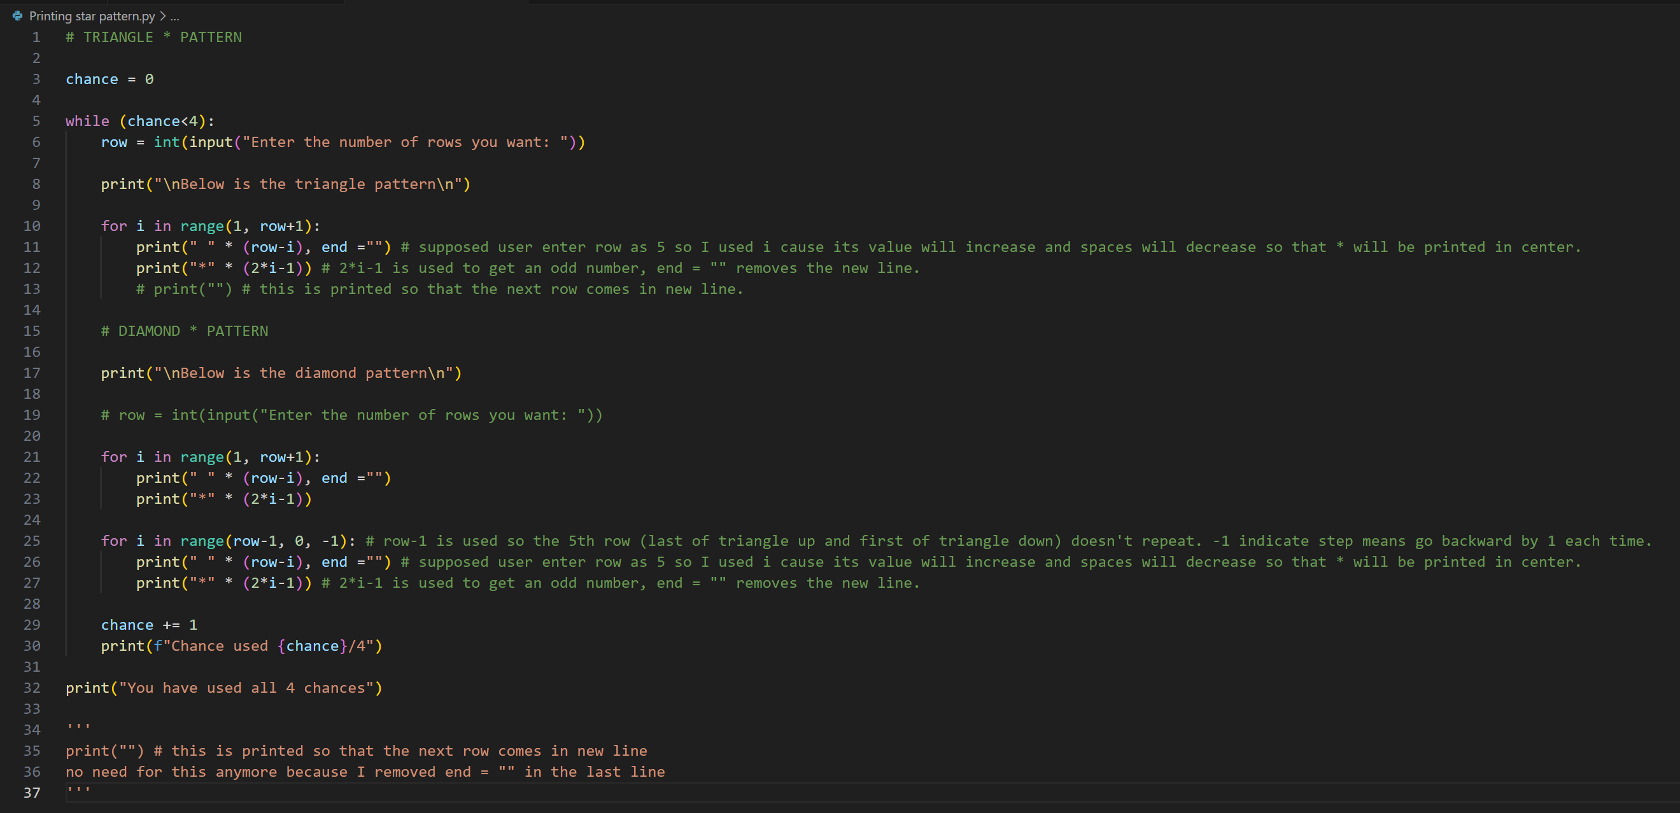Viewport: 1680px width, 813px height.
Task: Click the diamond pattern print on line 17
Action: tap(281, 373)
